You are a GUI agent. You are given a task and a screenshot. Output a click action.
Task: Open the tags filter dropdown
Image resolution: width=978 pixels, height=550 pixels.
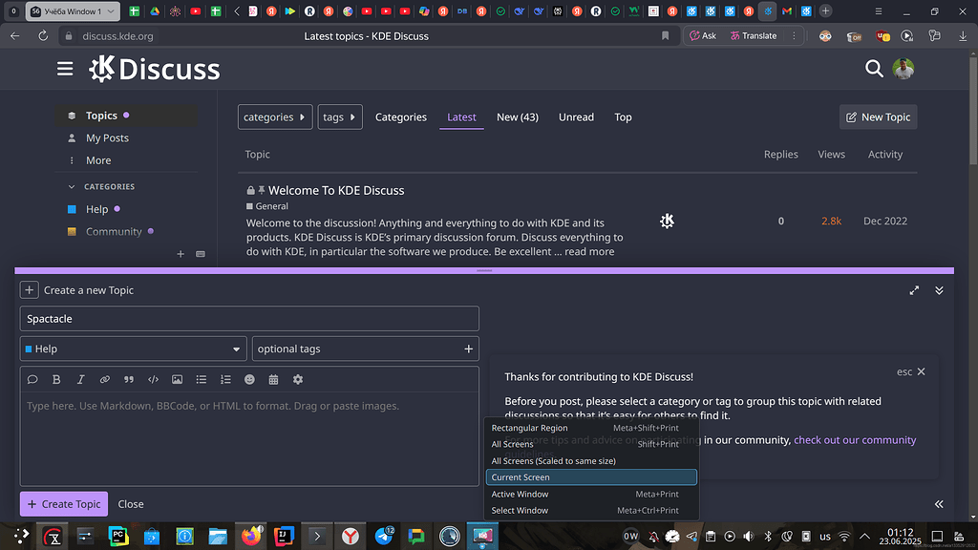tap(339, 116)
